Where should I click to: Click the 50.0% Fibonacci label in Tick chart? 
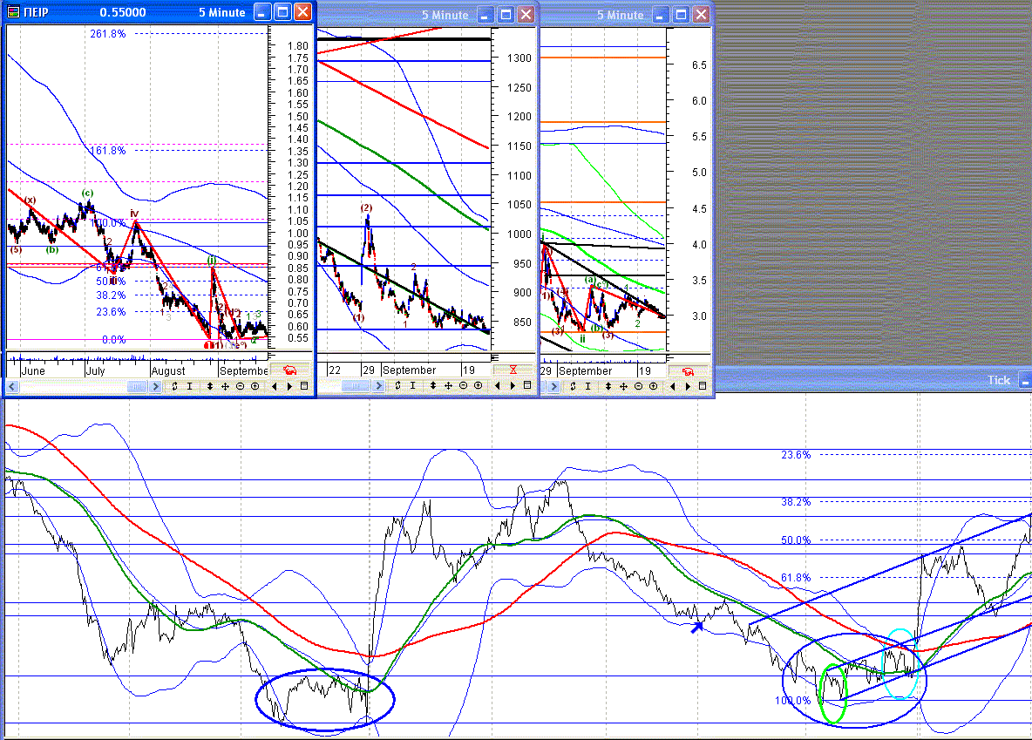tap(796, 540)
